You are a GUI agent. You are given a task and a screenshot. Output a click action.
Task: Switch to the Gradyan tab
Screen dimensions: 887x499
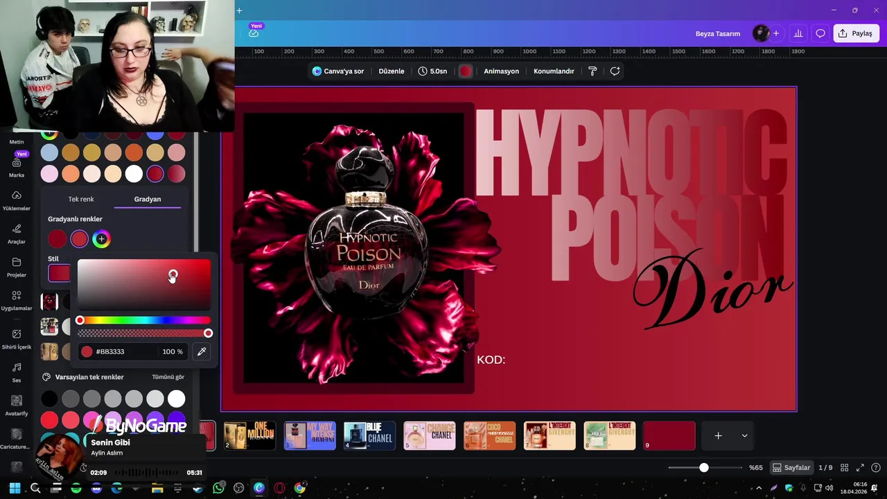148,199
